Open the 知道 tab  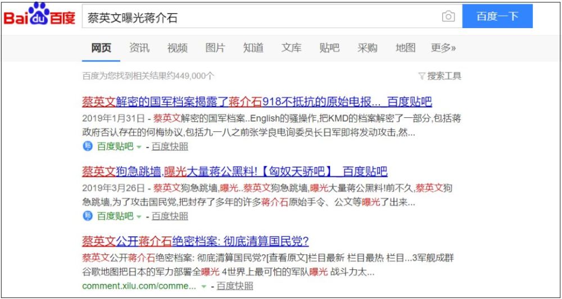[253, 48]
